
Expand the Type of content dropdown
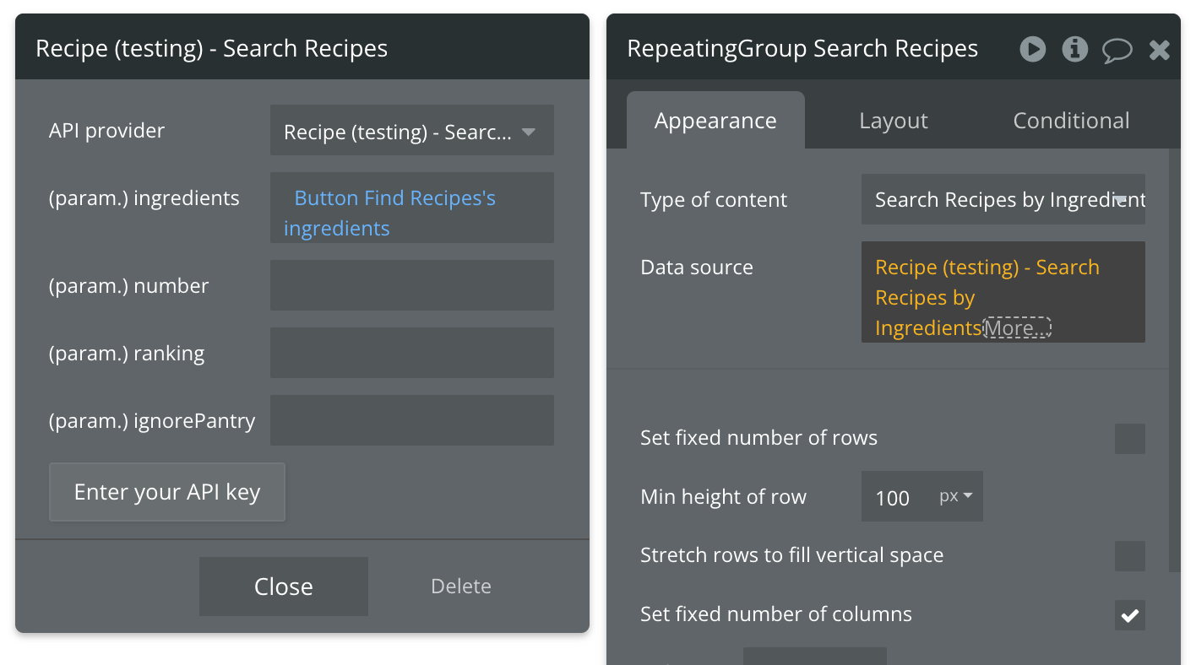tap(1003, 200)
